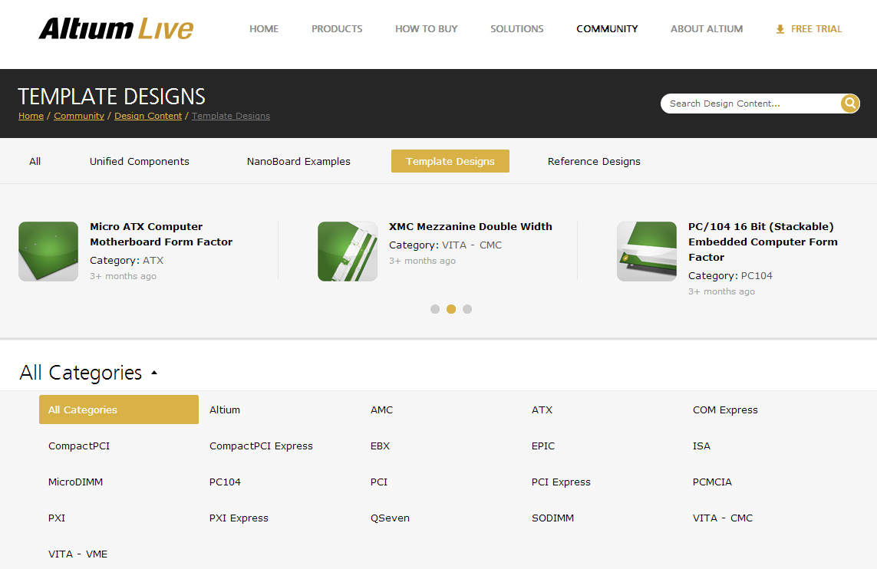
Task: Filter by VITA - VME category
Action: (77, 554)
